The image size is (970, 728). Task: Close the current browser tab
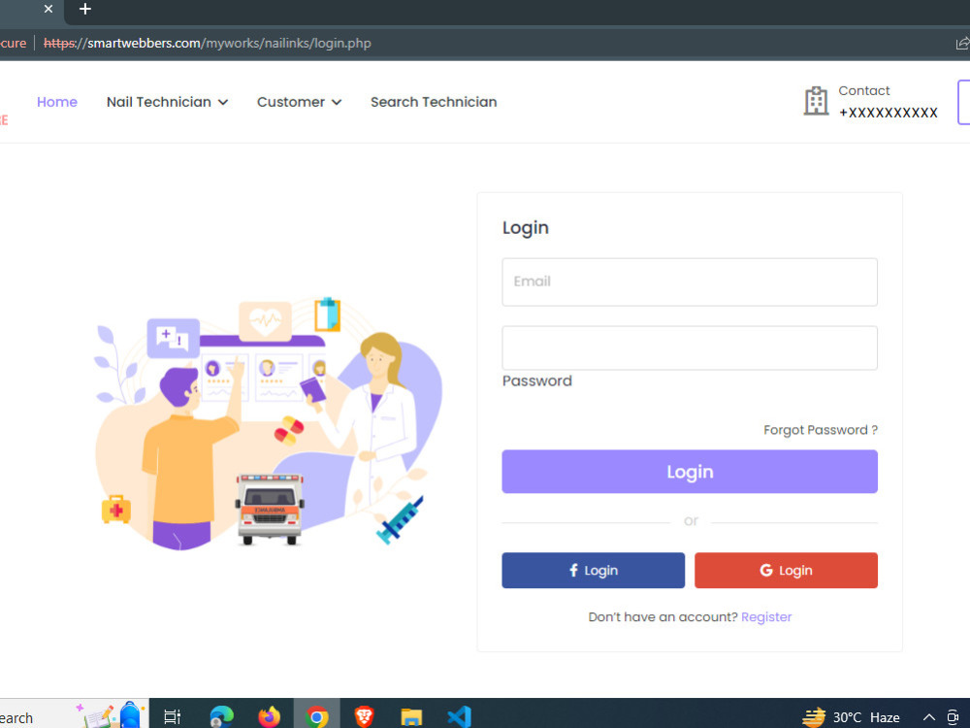pyautogui.click(x=48, y=9)
